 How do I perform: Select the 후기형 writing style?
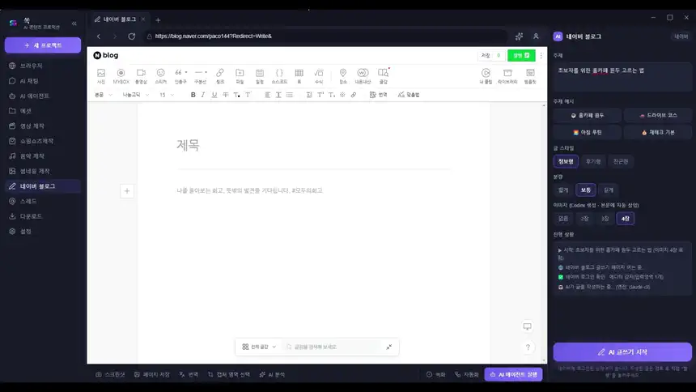tap(593, 161)
